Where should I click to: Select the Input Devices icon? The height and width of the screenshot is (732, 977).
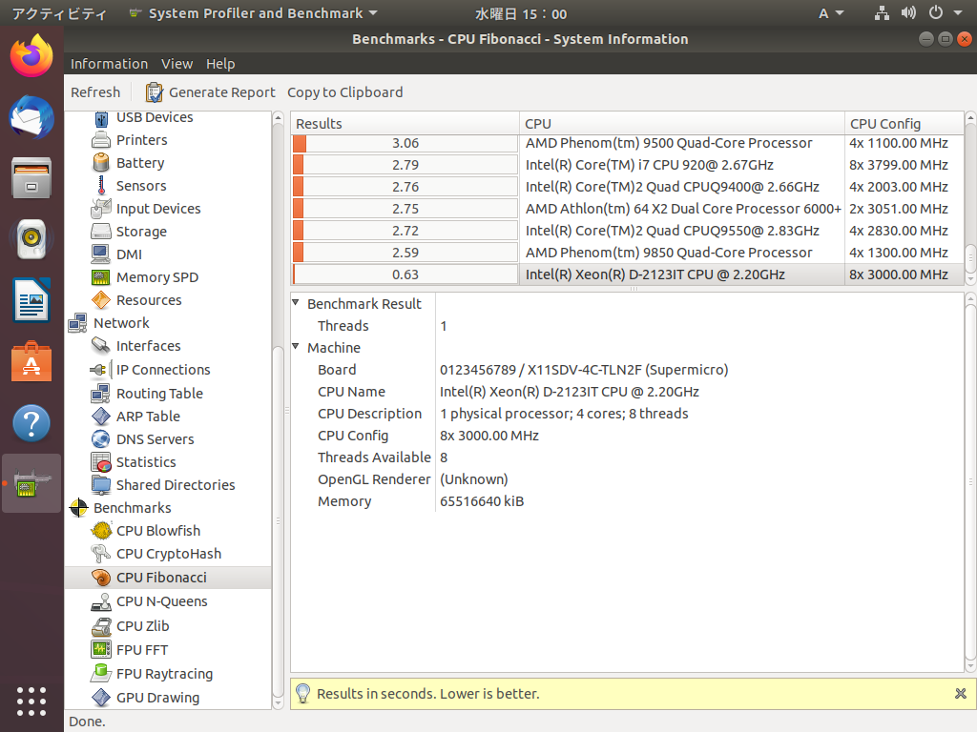[x=101, y=209]
